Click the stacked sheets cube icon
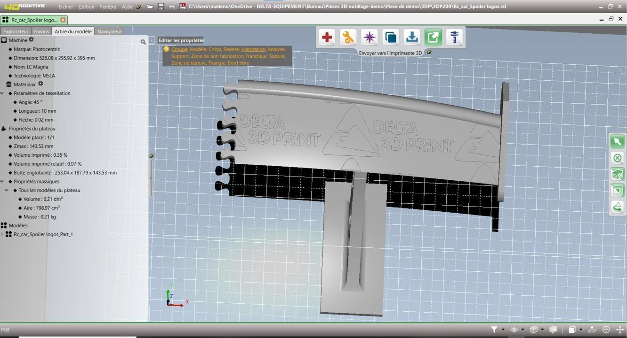This screenshot has height=338, width=627. pos(572,330)
